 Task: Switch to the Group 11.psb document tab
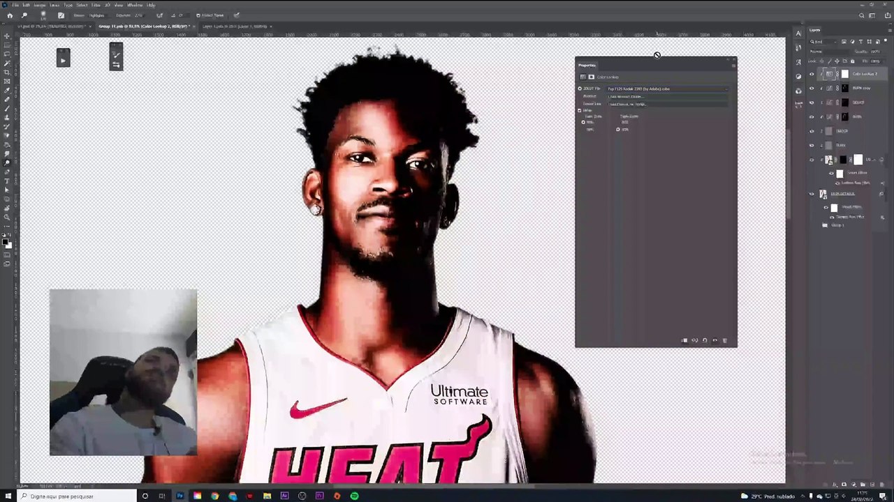coord(144,26)
